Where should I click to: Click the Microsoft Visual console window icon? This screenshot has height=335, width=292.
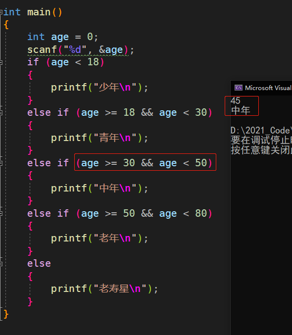pyautogui.click(x=239, y=88)
